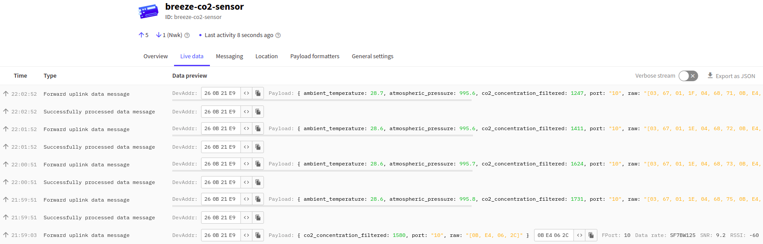The image size is (763, 244).
Task: Copy raw payload 0B E4 06 2C
Action: [x=591, y=235]
